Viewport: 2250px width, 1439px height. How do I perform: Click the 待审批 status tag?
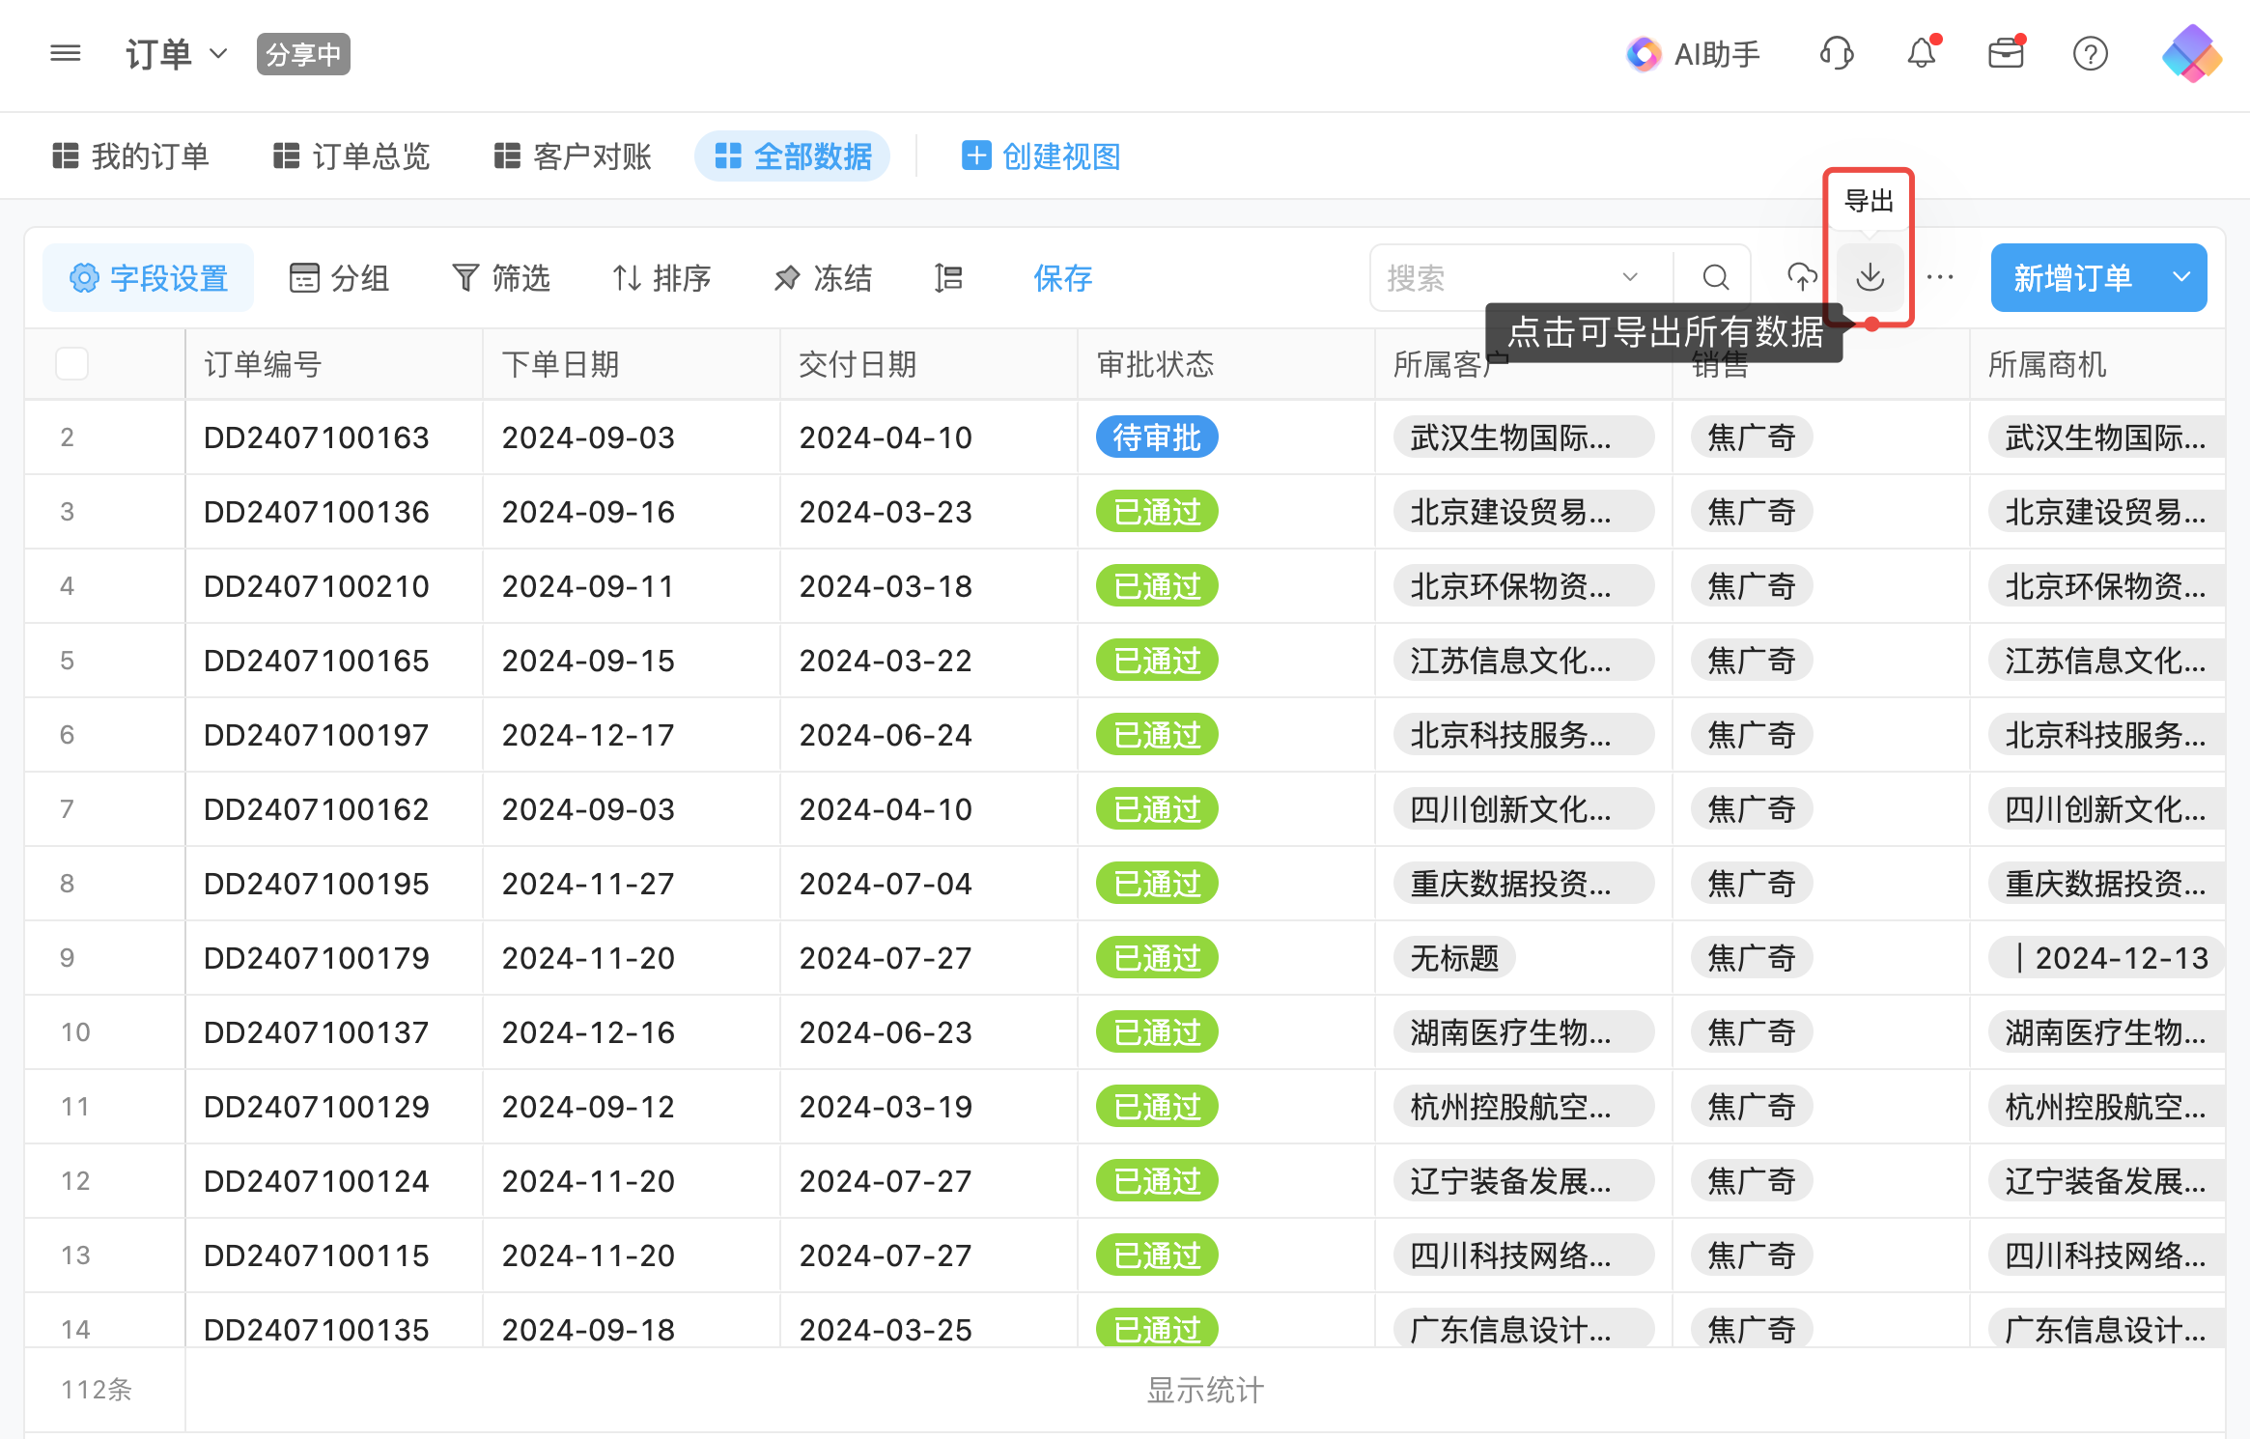click(x=1157, y=437)
